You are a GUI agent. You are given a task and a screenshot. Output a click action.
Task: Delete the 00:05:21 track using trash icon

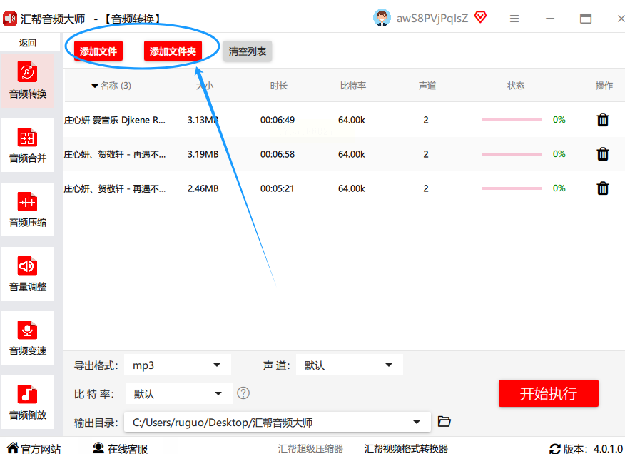tap(603, 188)
